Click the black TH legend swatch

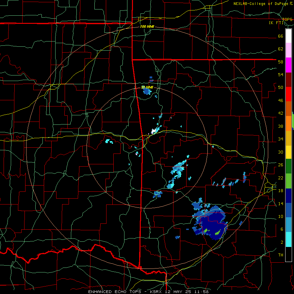288,254
